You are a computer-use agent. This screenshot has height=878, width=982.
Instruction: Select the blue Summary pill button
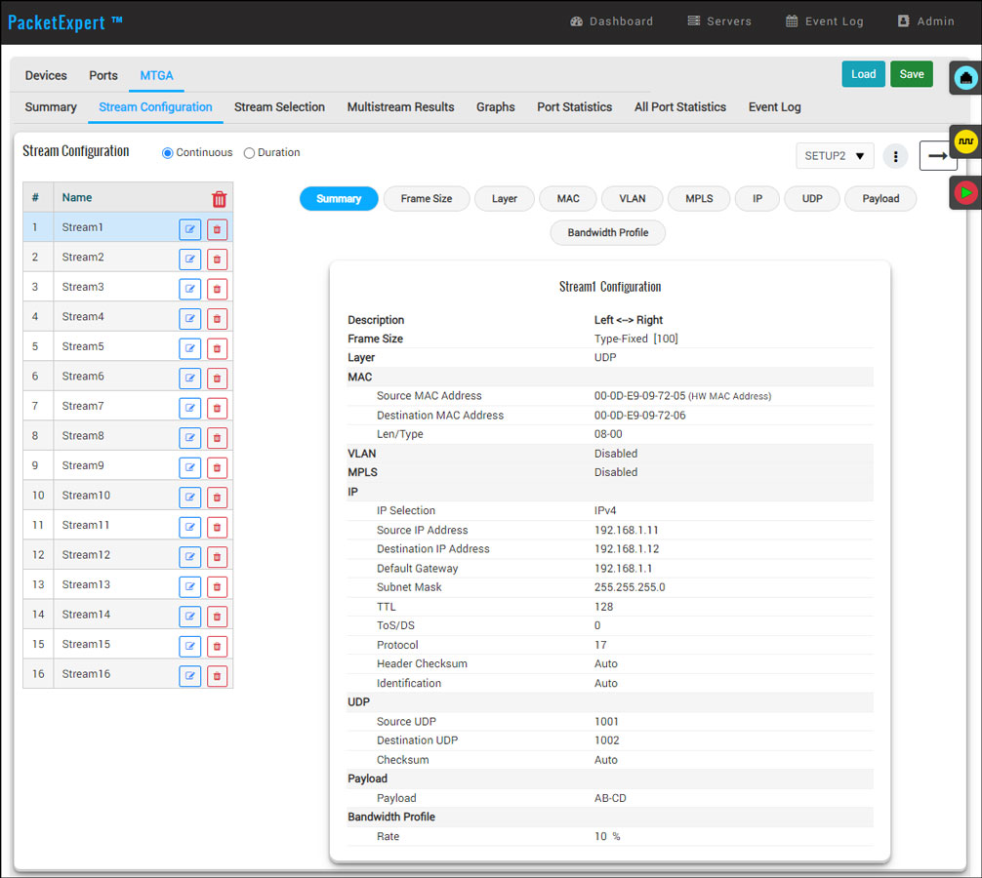coord(339,199)
